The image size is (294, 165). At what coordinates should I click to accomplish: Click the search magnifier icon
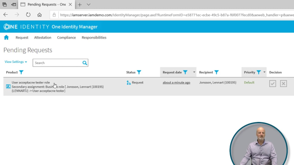tap(85, 63)
